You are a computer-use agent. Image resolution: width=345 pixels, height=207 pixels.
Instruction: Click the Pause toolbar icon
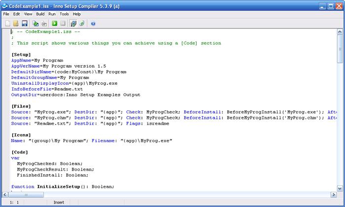click(x=63, y=23)
